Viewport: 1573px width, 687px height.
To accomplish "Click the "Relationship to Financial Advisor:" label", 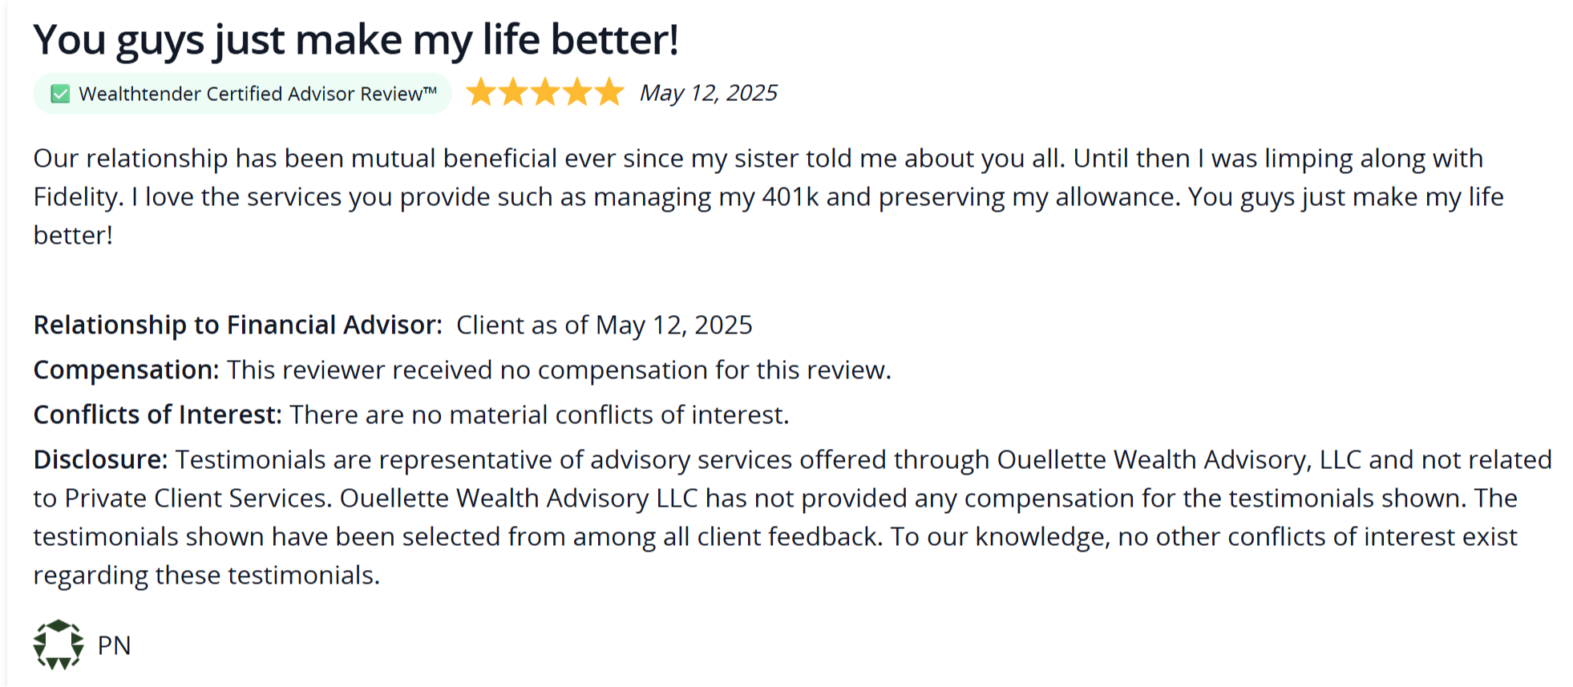I will click(x=237, y=325).
